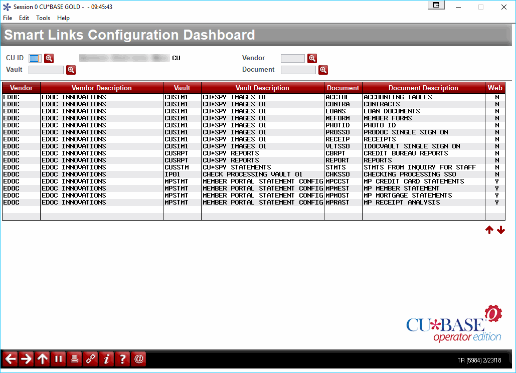Focus the CU ID input field
The width and height of the screenshot is (516, 373).
35,59
